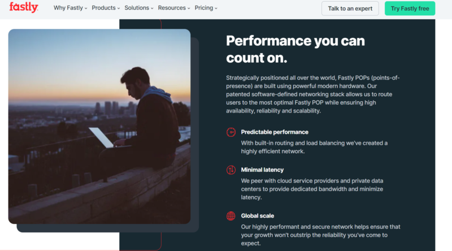Open the Why Fastly menu

[67, 8]
